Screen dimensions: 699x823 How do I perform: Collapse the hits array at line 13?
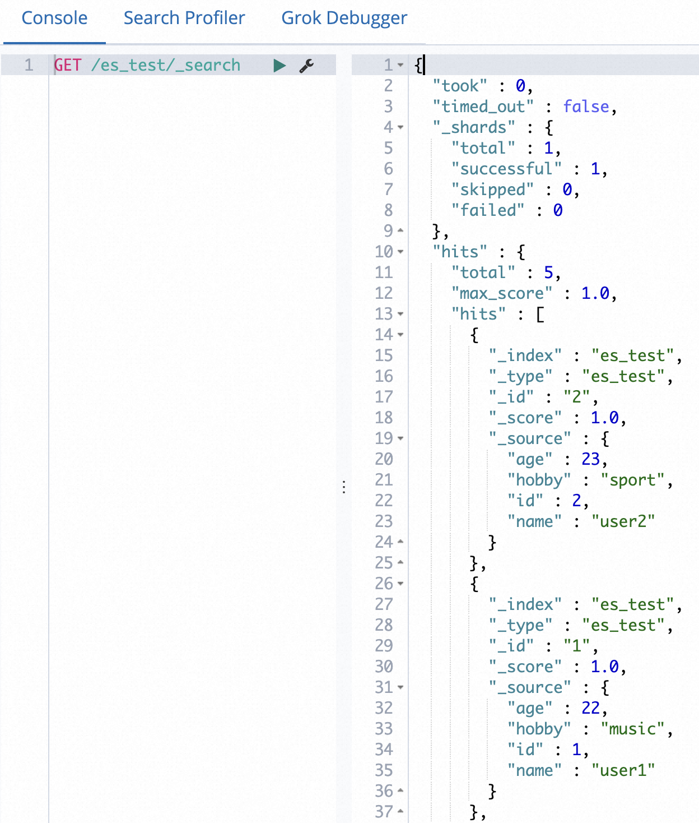click(400, 314)
